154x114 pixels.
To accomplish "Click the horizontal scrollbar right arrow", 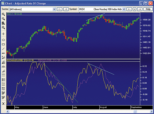I will click(x=151, y=112).
